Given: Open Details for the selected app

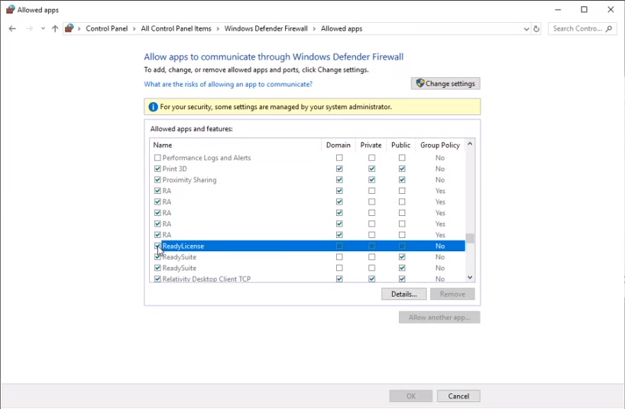Looking at the screenshot, I should [403, 295].
